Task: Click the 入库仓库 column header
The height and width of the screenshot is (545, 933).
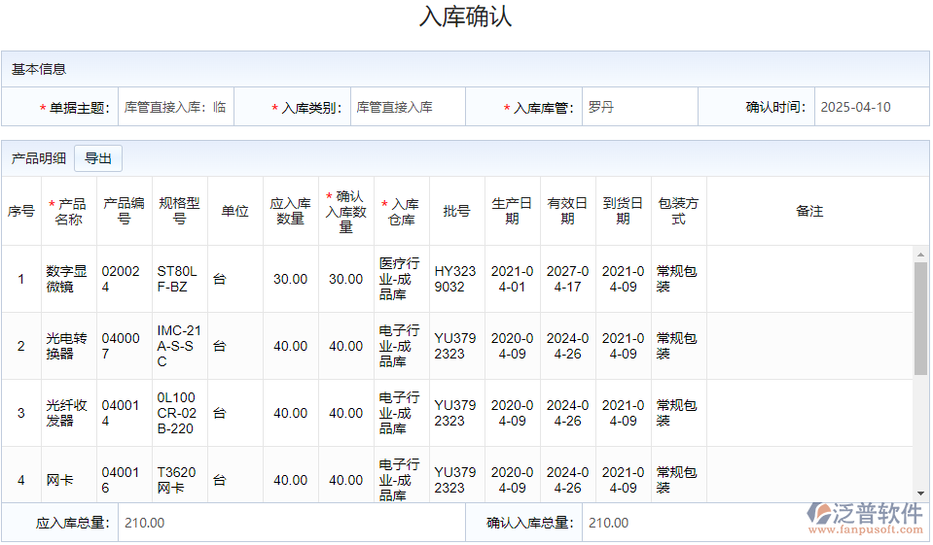Action: pyautogui.click(x=401, y=212)
